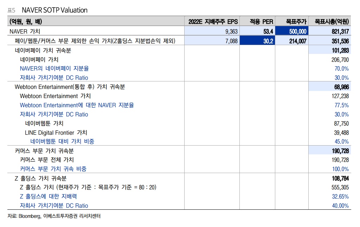Select 'Webtoon Entertainment에 대한 NAVER 지분율' label

[x=77, y=105]
